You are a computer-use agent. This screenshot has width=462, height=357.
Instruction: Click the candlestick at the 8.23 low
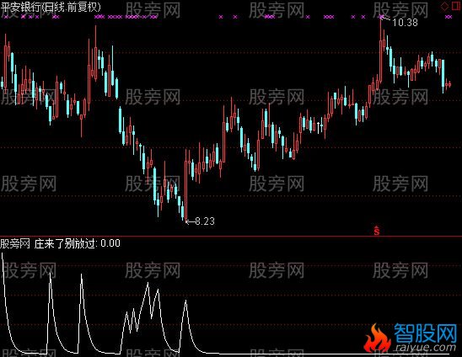click(185, 185)
